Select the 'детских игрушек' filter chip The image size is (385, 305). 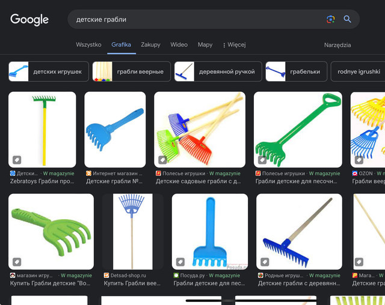coord(49,71)
